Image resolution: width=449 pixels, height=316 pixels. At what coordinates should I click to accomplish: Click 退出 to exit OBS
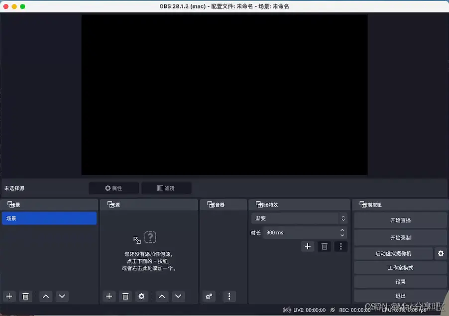click(x=400, y=296)
